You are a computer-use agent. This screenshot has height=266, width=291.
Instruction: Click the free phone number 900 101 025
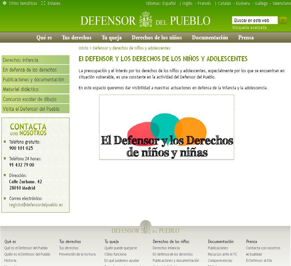click(x=21, y=148)
